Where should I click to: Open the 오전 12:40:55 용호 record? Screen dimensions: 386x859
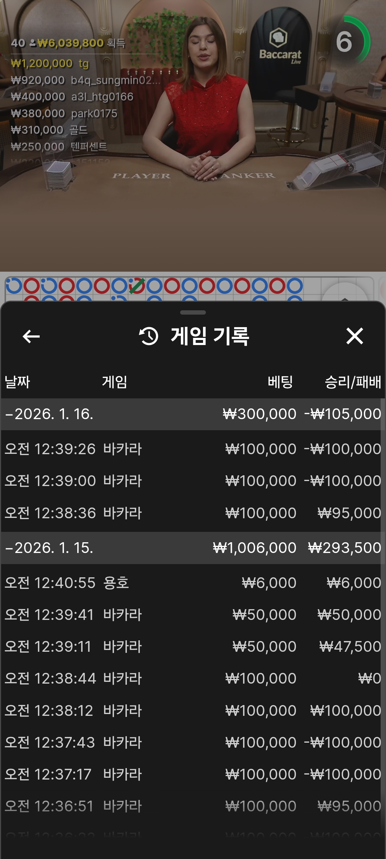[193, 583]
